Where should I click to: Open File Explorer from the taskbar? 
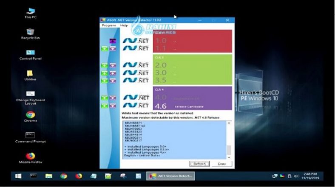click(x=49, y=176)
